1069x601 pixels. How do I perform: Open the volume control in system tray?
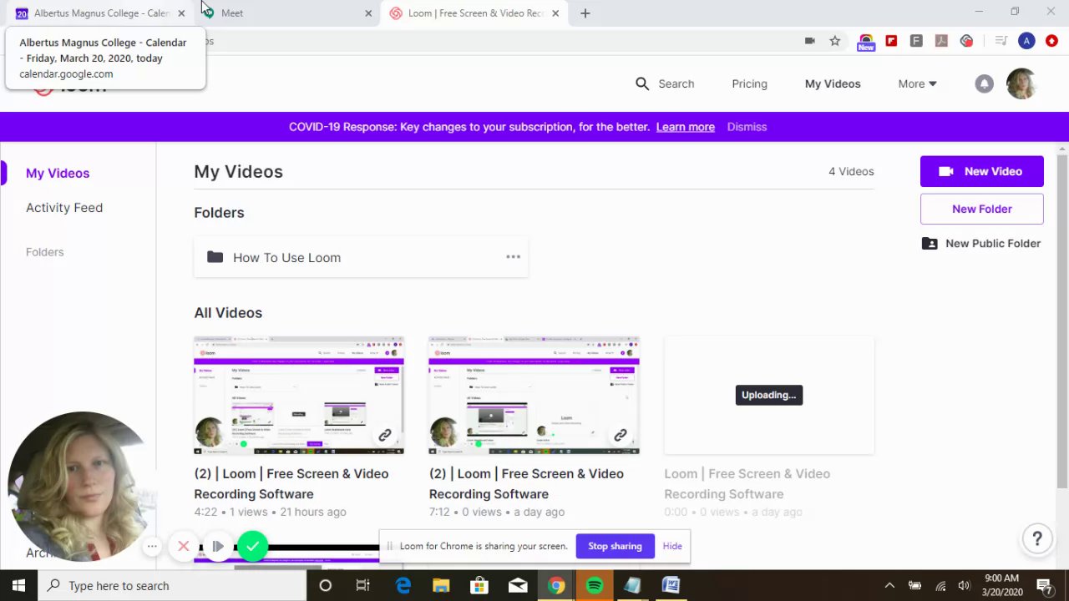[x=965, y=585]
